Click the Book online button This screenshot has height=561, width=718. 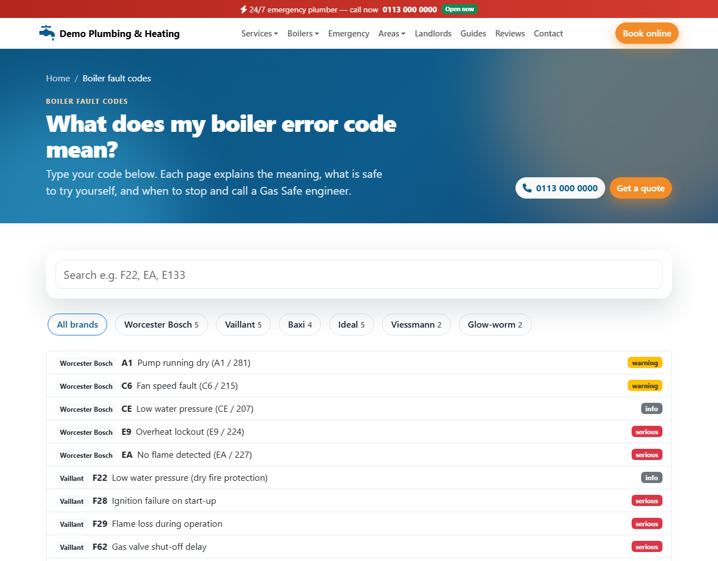click(647, 33)
